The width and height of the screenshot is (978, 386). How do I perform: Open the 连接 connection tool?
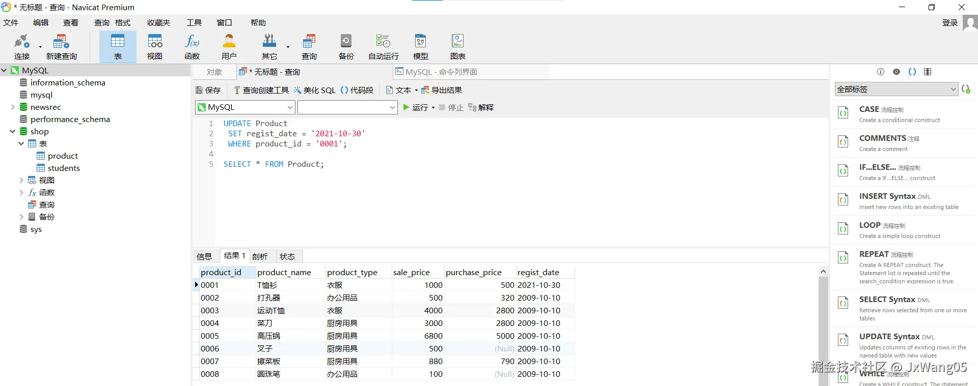(x=21, y=47)
